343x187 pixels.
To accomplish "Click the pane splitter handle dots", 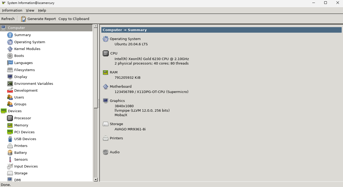I will (x=99, y=103).
